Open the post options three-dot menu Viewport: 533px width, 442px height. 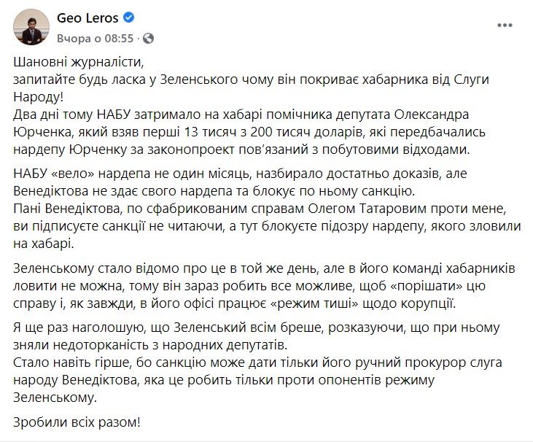[505, 25]
